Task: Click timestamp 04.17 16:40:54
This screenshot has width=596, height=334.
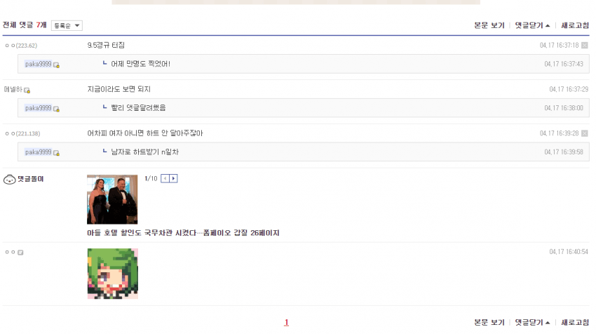Action: 569,252
